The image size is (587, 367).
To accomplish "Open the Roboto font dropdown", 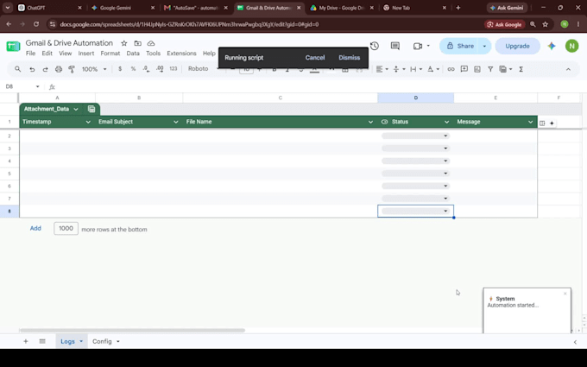I will coord(203,69).
